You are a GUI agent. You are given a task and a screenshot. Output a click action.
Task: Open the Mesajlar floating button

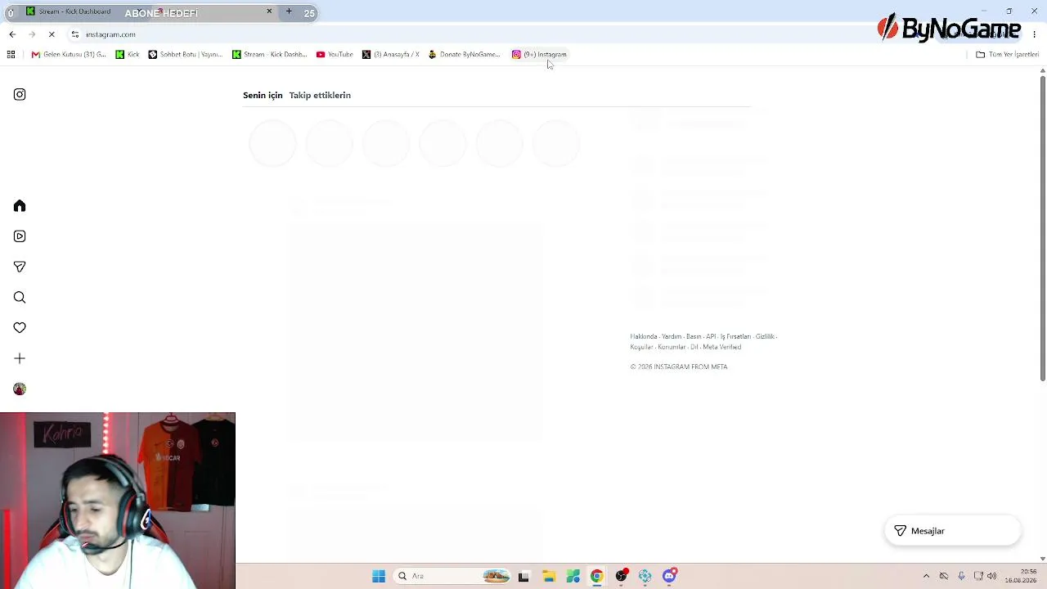pyautogui.click(x=953, y=531)
